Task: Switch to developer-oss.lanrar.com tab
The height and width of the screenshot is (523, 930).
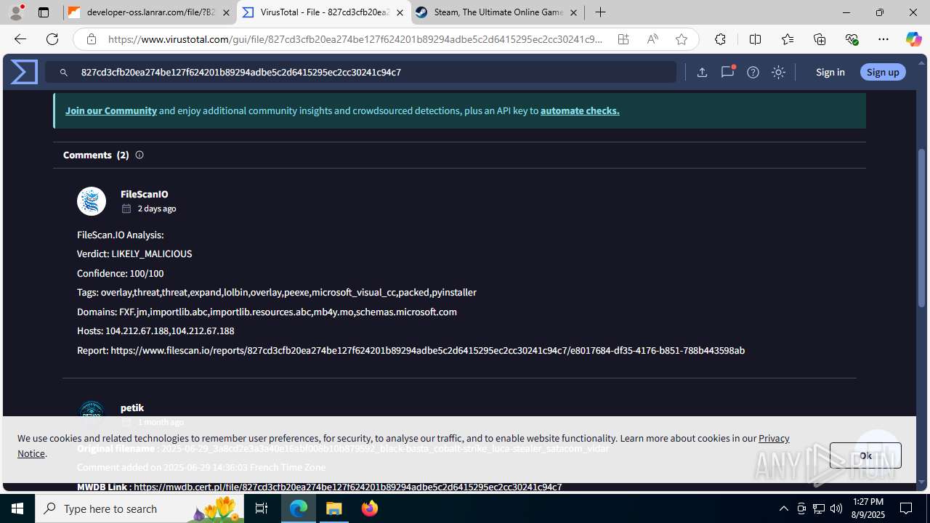Action: pyautogui.click(x=150, y=12)
